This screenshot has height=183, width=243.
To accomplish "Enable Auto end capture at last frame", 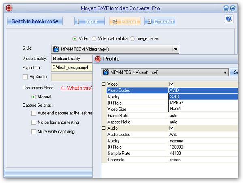I will (x=34, y=113).
